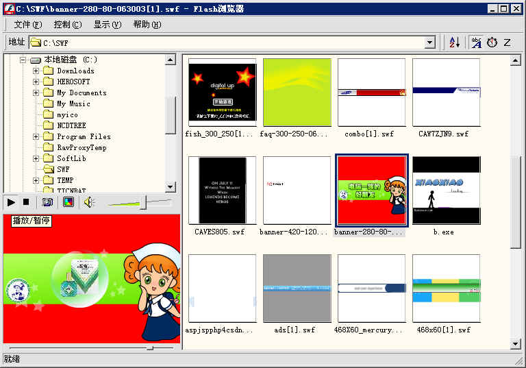Open the 显示(V) menu

(x=108, y=25)
